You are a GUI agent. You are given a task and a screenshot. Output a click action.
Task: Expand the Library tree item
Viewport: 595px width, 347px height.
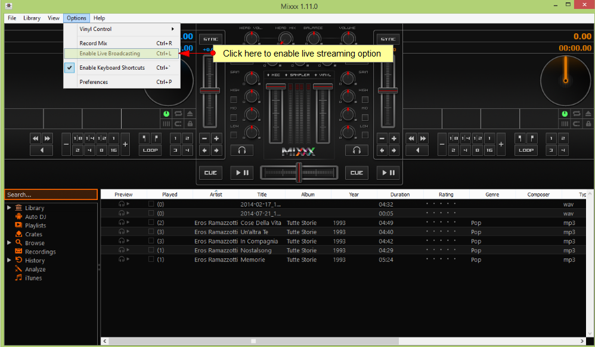[9, 208]
